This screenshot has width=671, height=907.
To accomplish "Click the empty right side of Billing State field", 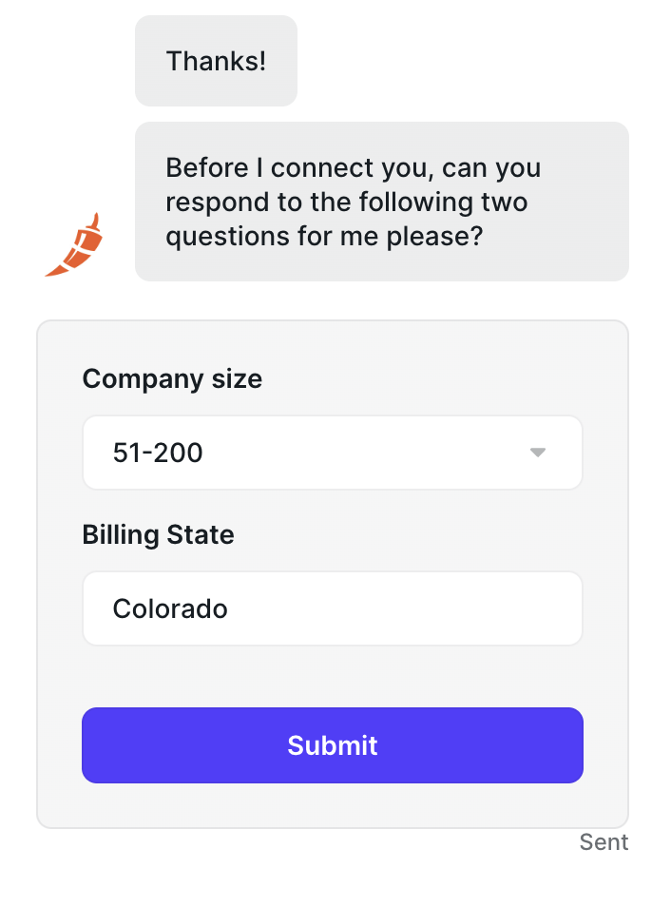I will (x=456, y=608).
